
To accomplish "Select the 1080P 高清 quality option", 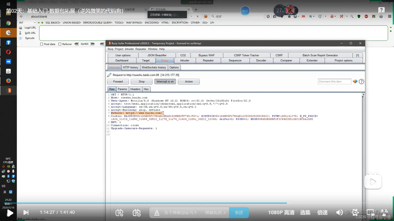I will point(281,212).
